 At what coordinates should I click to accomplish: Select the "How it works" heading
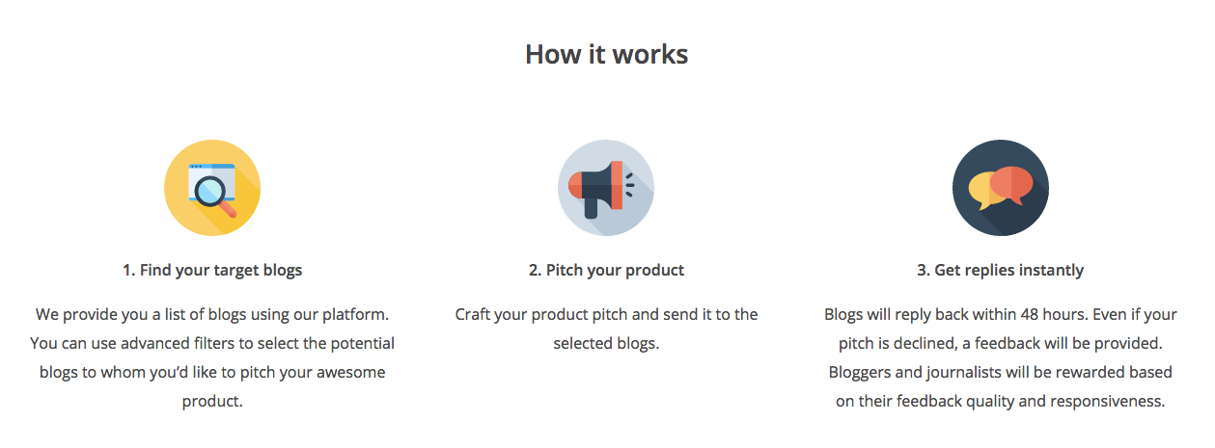pyautogui.click(x=607, y=54)
